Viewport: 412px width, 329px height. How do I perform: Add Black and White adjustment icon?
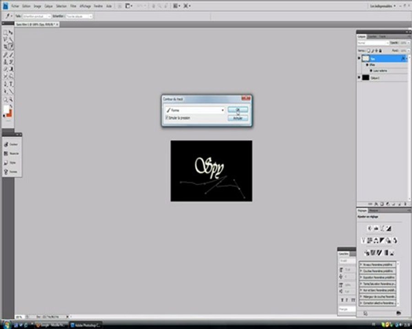[382, 241]
